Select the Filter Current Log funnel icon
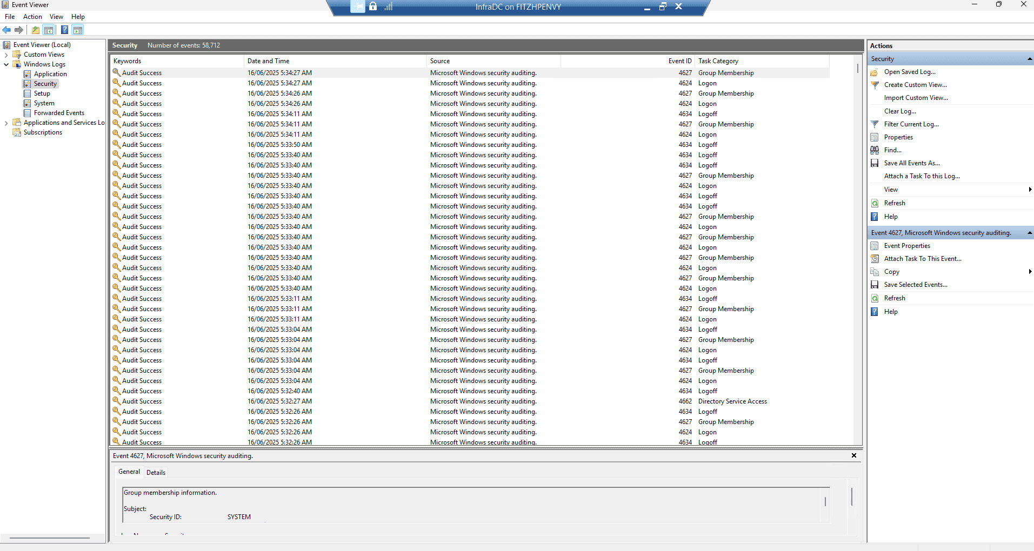Image resolution: width=1034 pixels, height=551 pixels. coord(876,124)
